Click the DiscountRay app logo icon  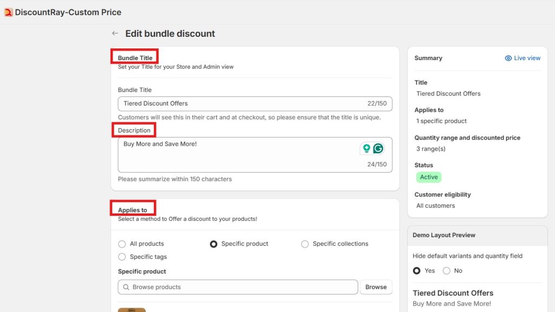click(x=8, y=11)
